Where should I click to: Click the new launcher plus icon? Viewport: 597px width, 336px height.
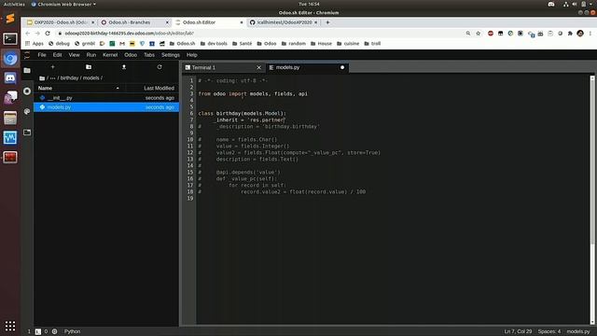52,67
